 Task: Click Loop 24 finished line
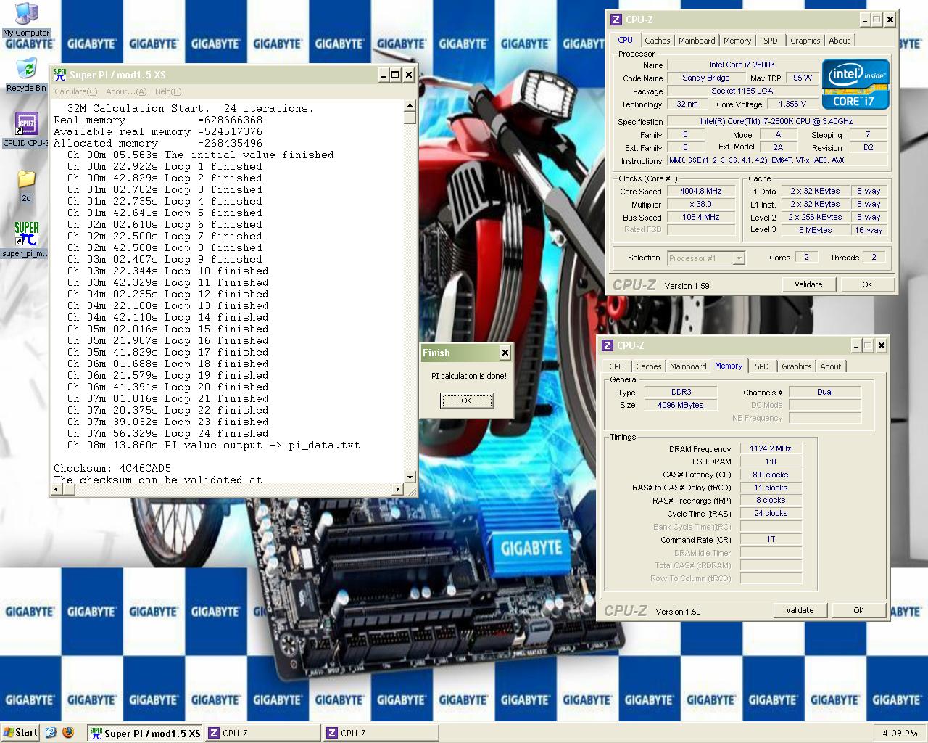(x=167, y=433)
